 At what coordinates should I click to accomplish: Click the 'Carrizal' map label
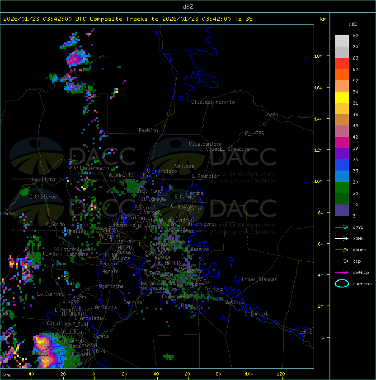(134, 302)
